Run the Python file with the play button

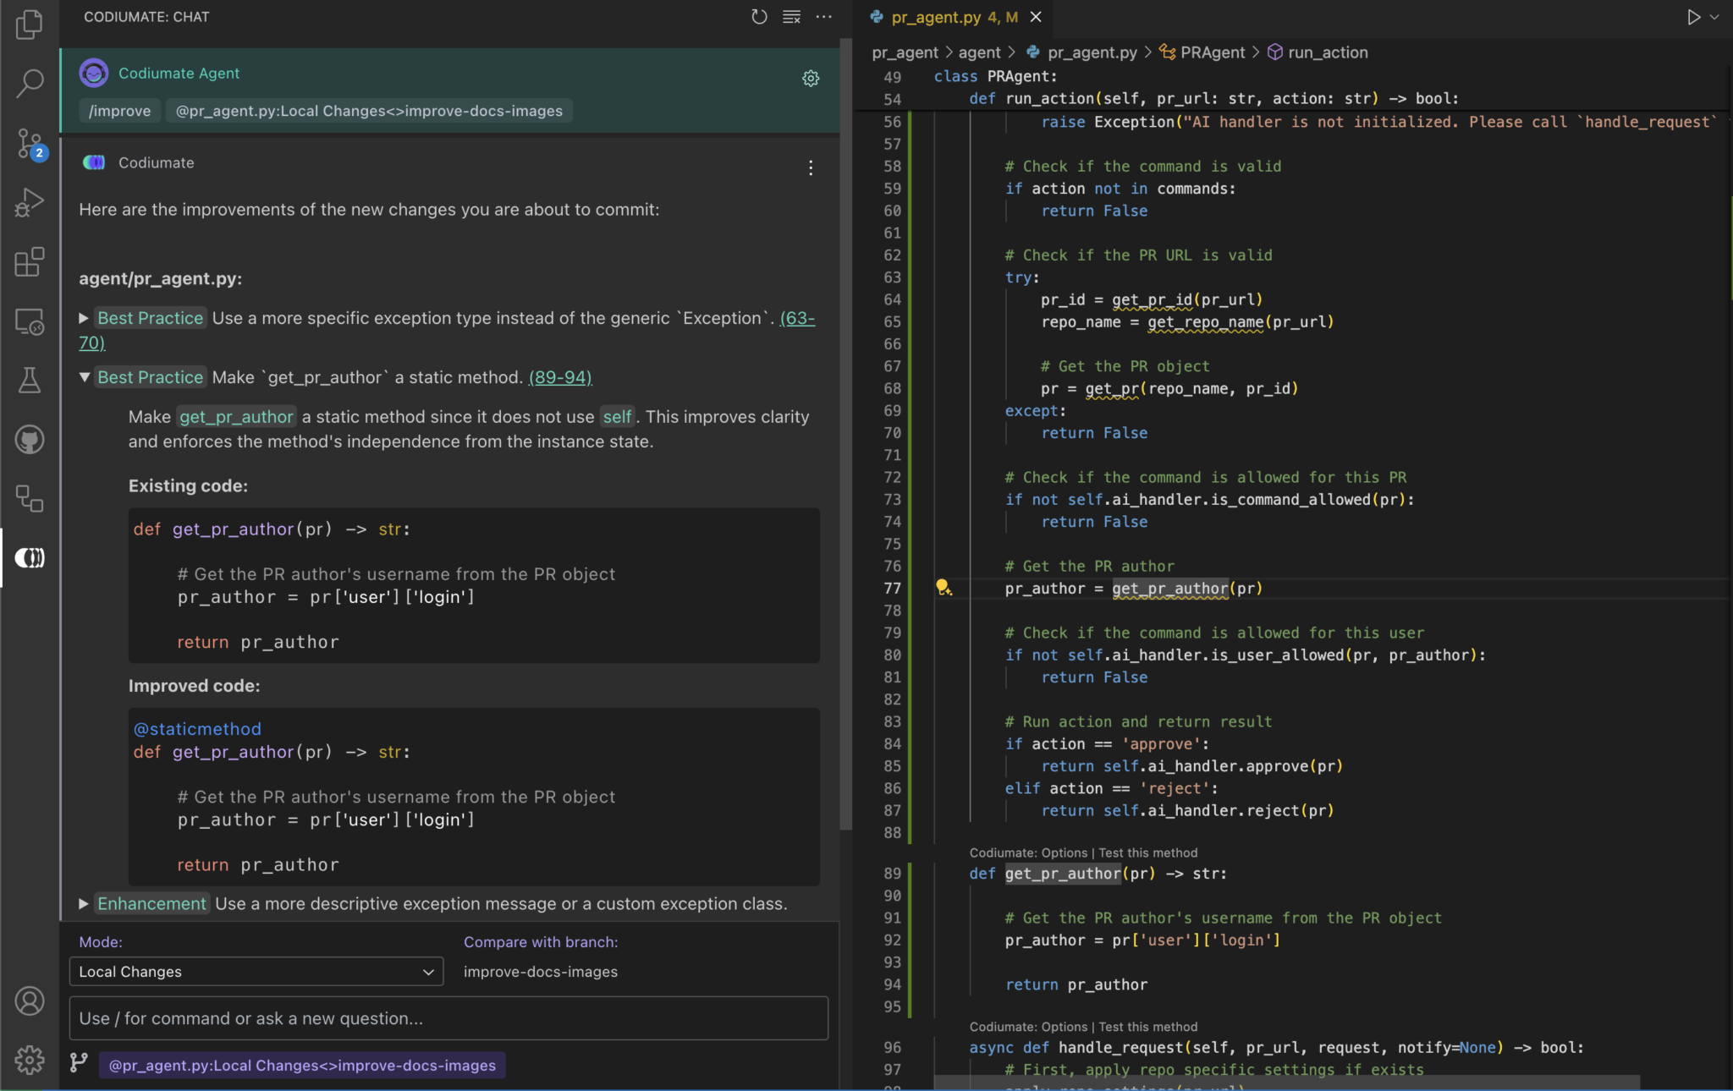pyautogui.click(x=1693, y=16)
